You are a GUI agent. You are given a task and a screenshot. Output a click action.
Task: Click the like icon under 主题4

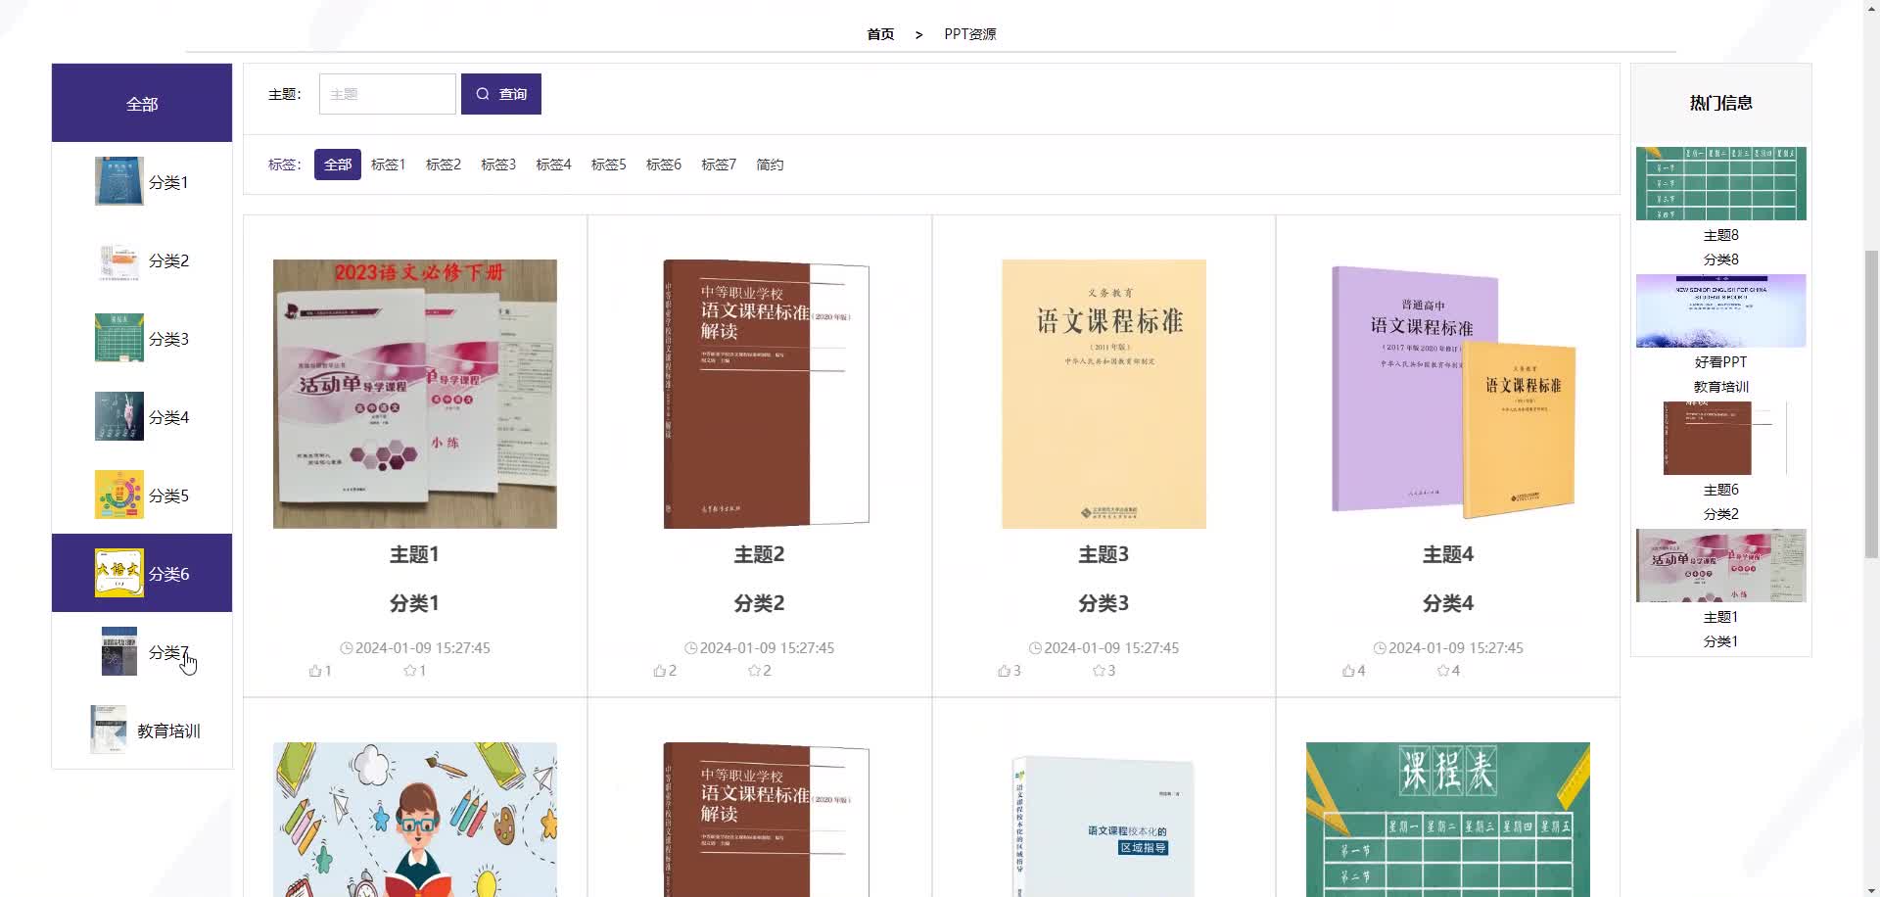point(1349,671)
